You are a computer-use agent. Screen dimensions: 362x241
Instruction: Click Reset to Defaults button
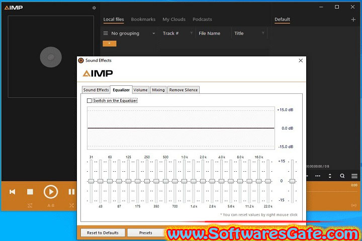(103, 232)
